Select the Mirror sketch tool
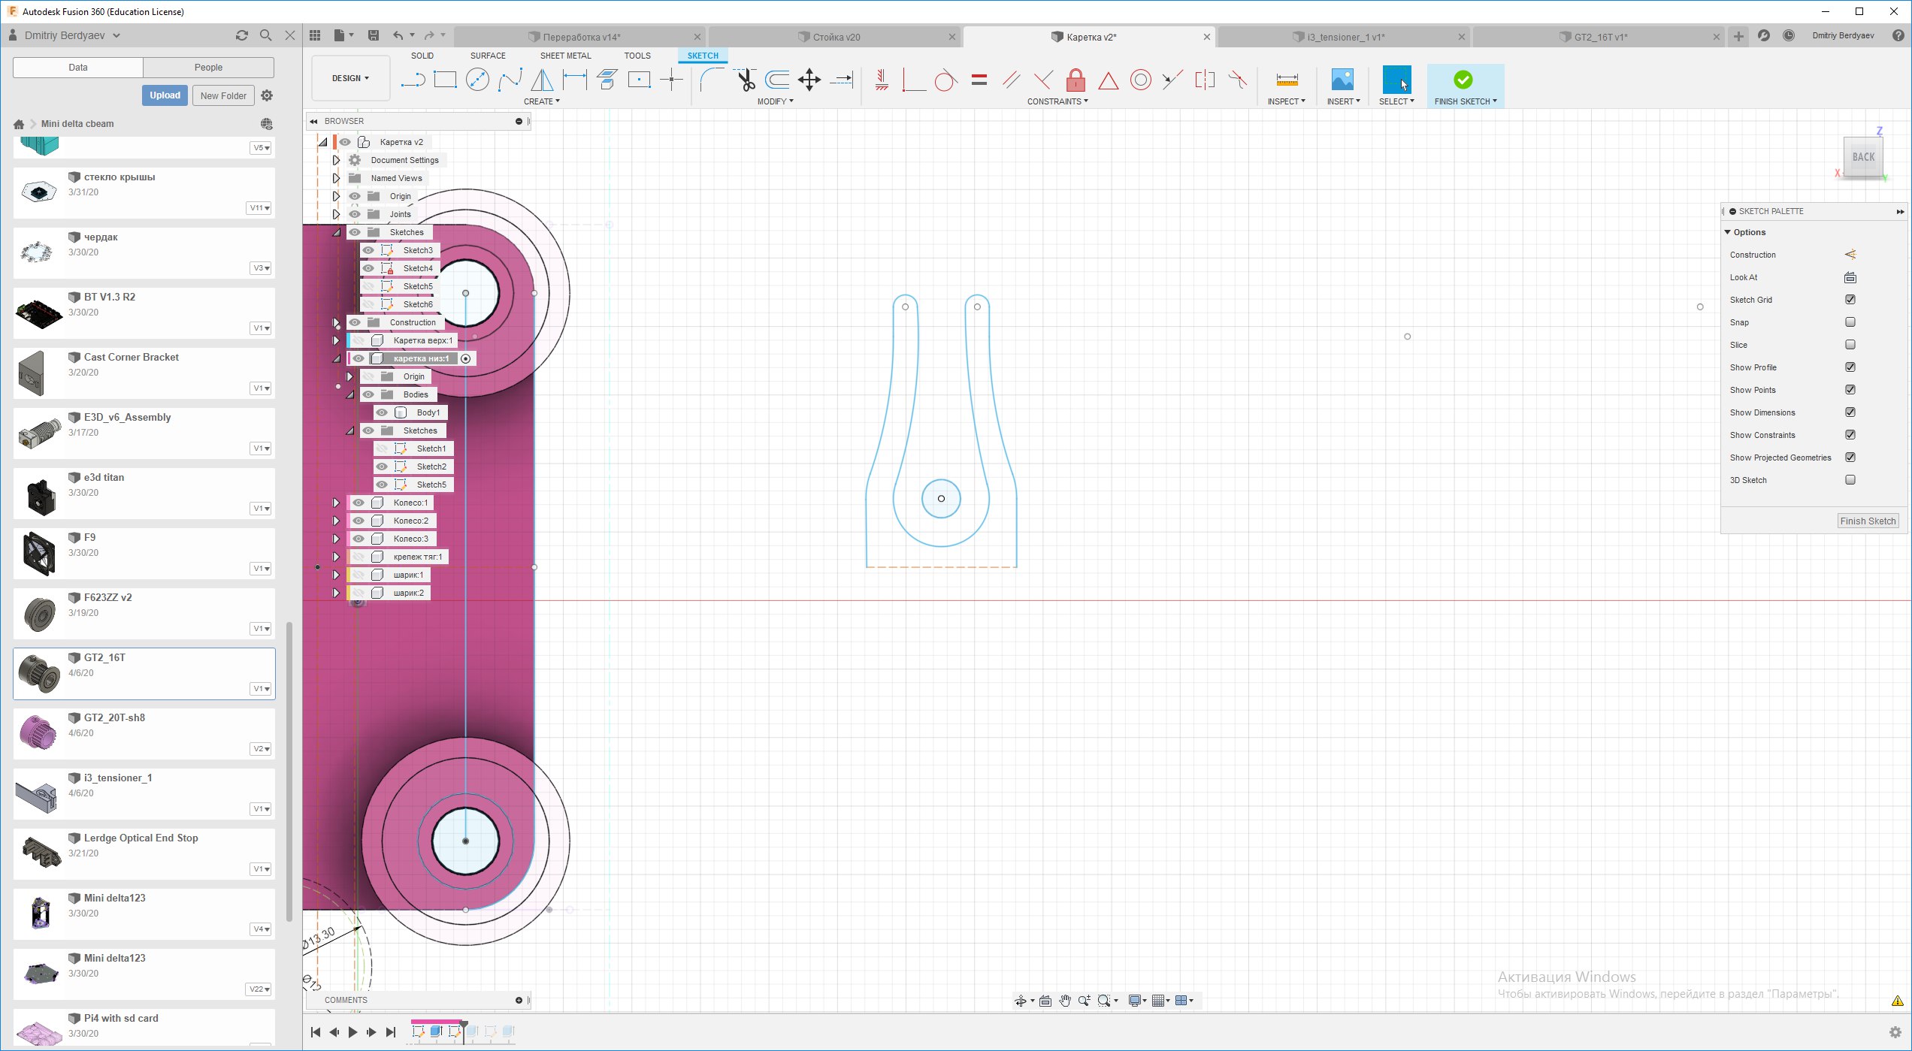Screen dimensions: 1912x1051 coord(542,80)
